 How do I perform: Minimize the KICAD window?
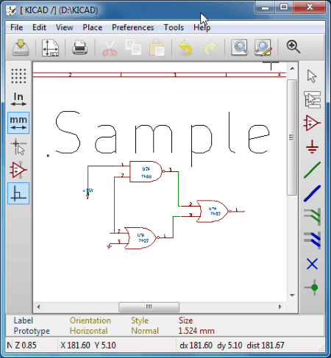[265, 8]
